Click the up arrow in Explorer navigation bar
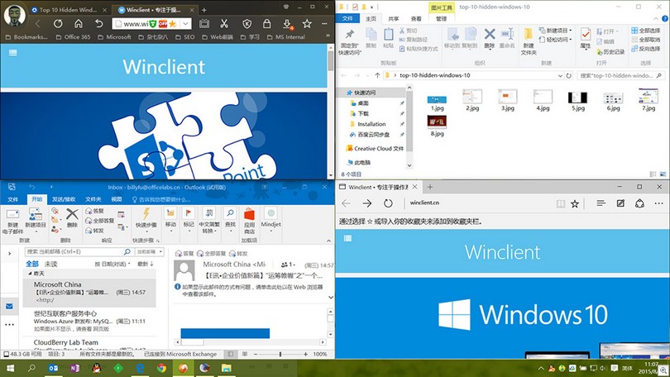Image resolution: width=670 pixels, height=377 pixels. tap(377, 75)
